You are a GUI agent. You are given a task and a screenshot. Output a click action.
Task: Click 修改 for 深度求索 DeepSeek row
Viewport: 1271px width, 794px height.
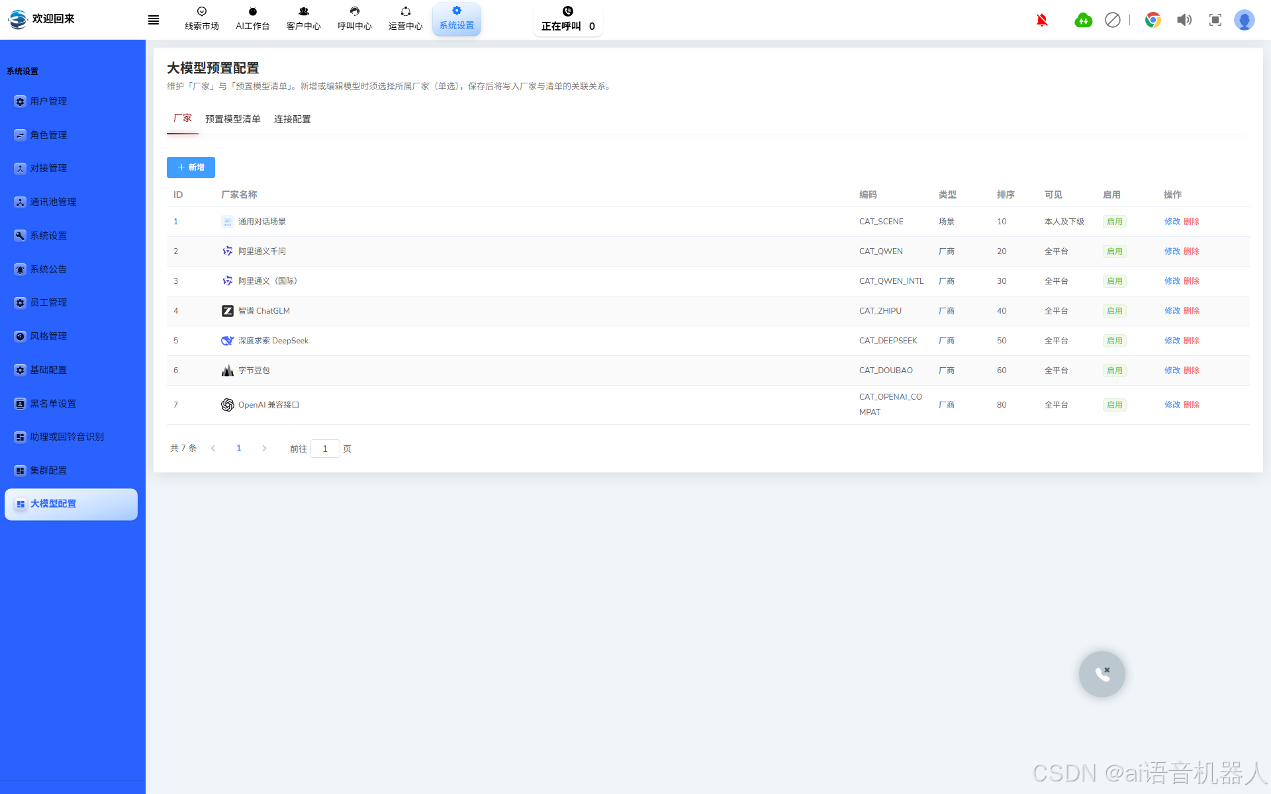[x=1172, y=341]
